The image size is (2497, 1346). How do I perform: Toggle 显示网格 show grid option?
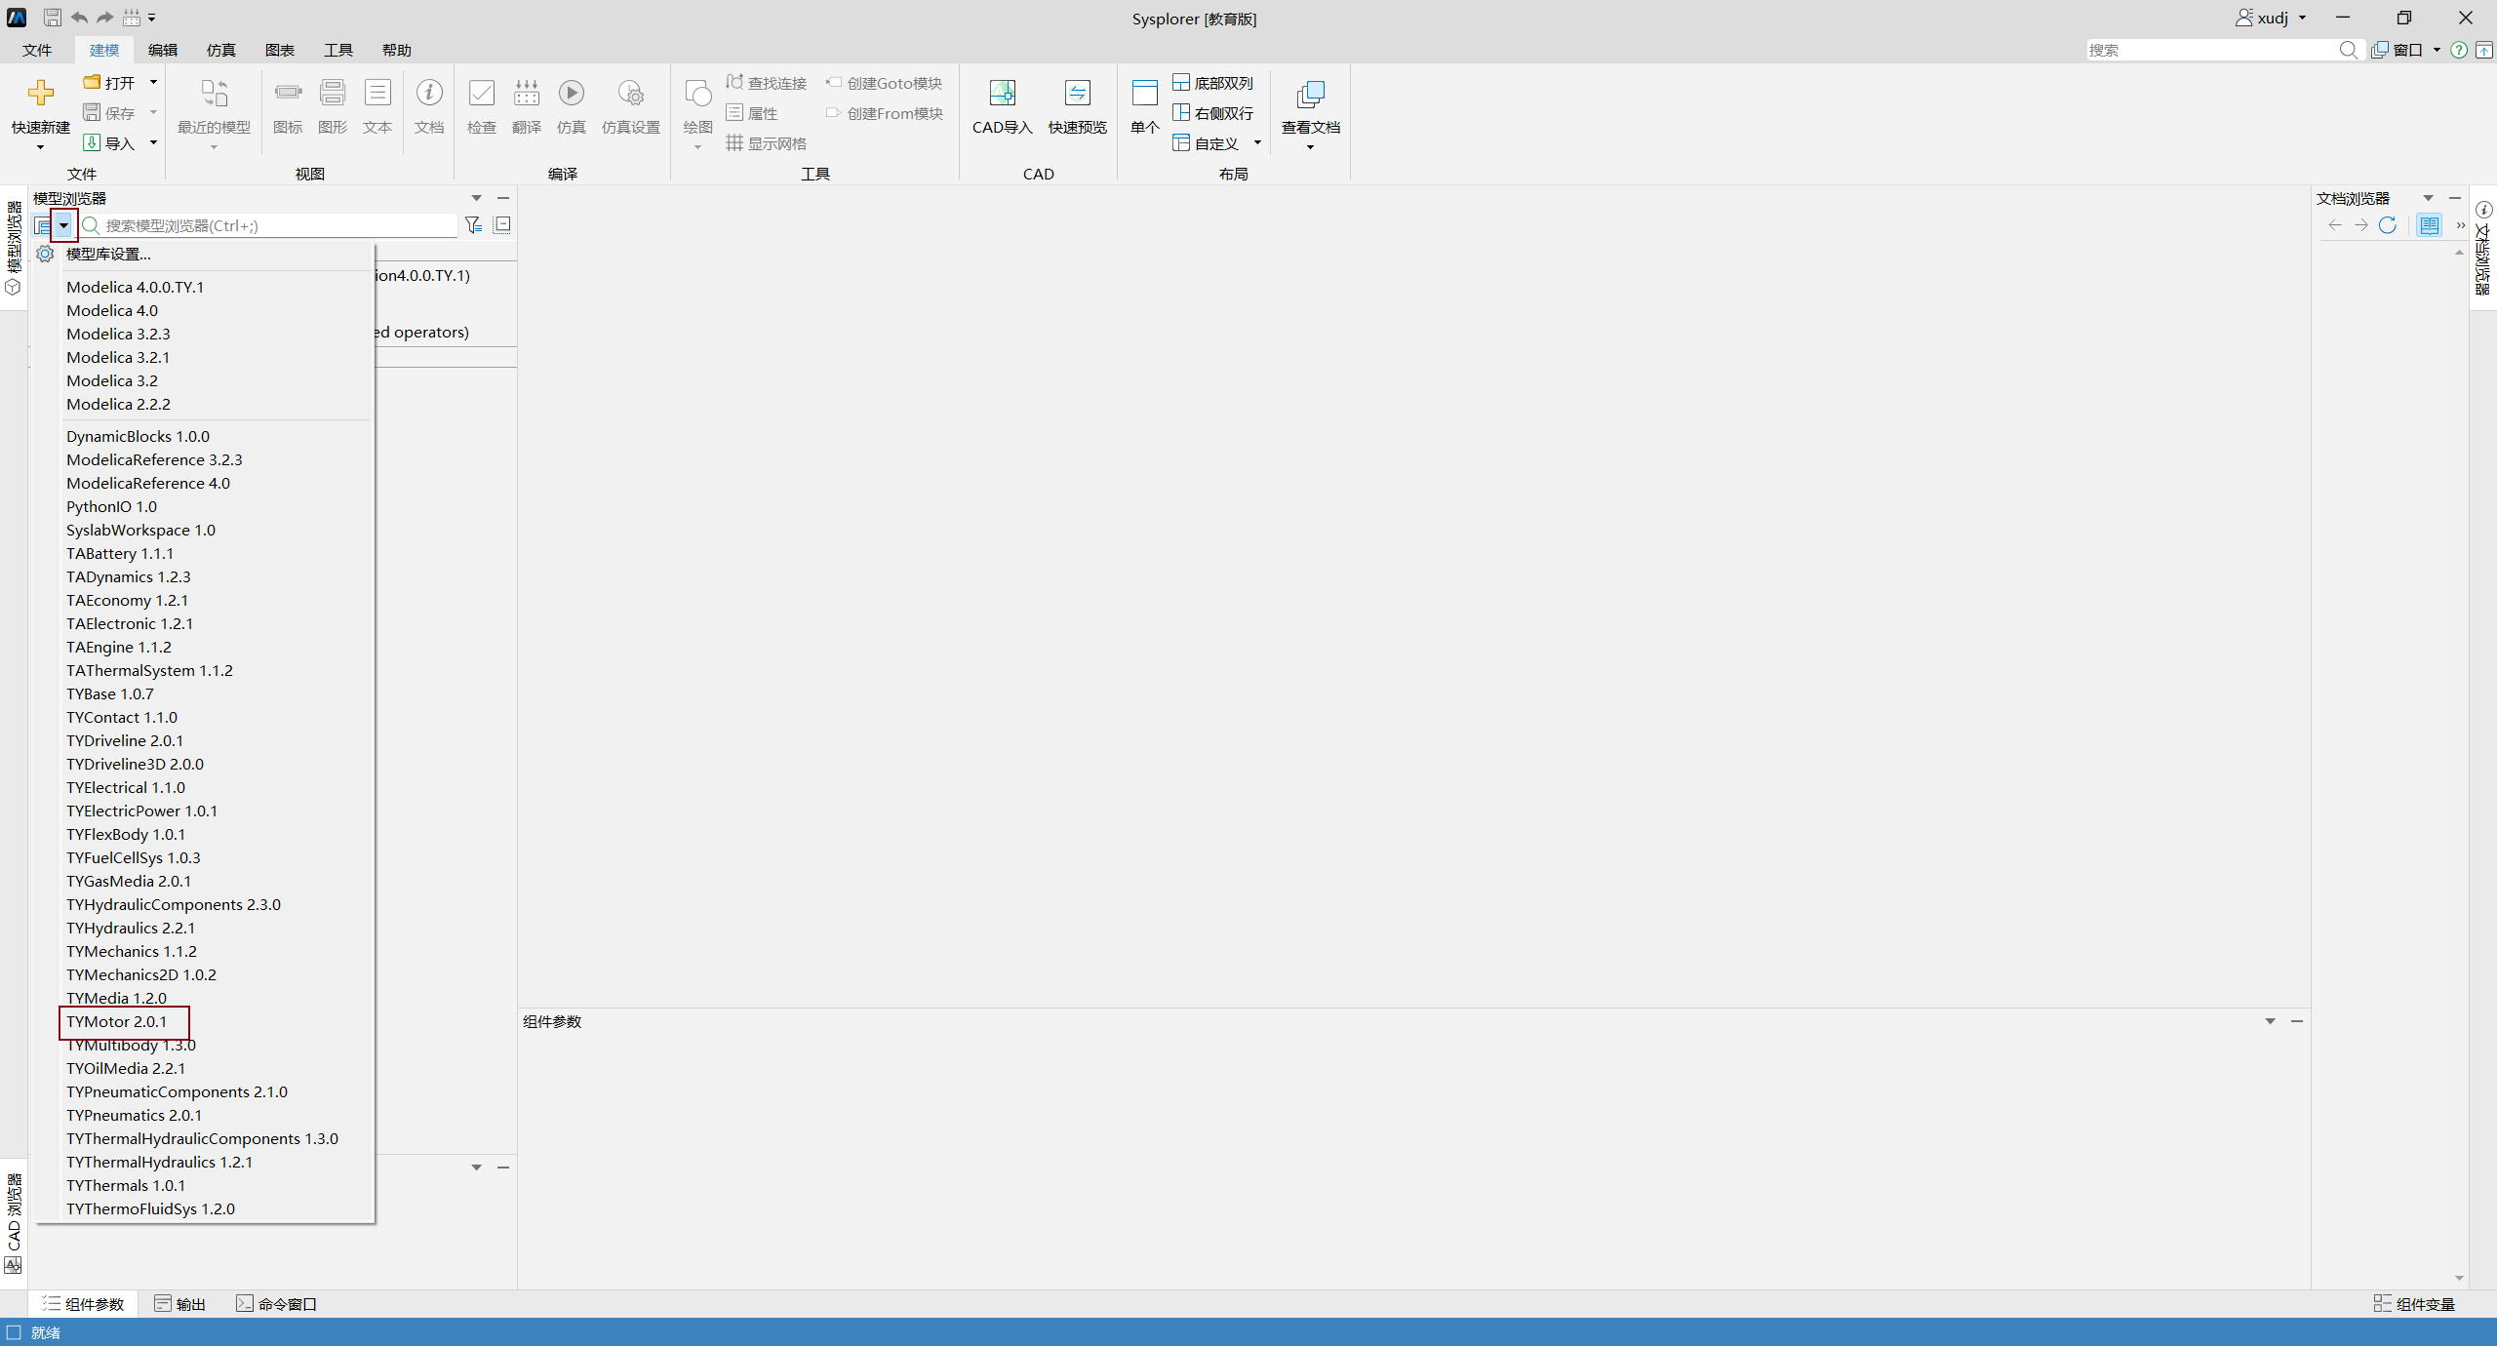coord(767,143)
